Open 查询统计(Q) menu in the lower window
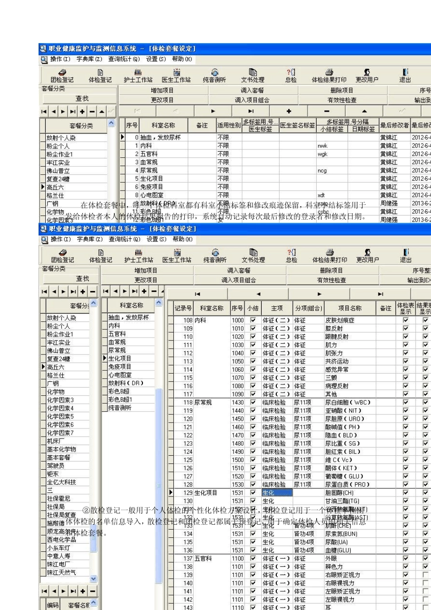The height and width of the screenshot is (610, 431). [124, 239]
